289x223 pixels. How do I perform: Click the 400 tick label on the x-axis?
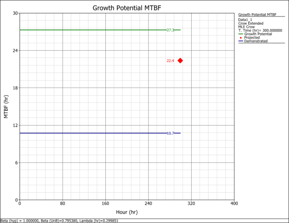234,203
